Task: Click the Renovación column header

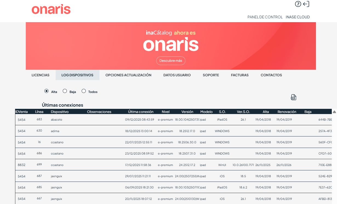Action: pos(287,112)
